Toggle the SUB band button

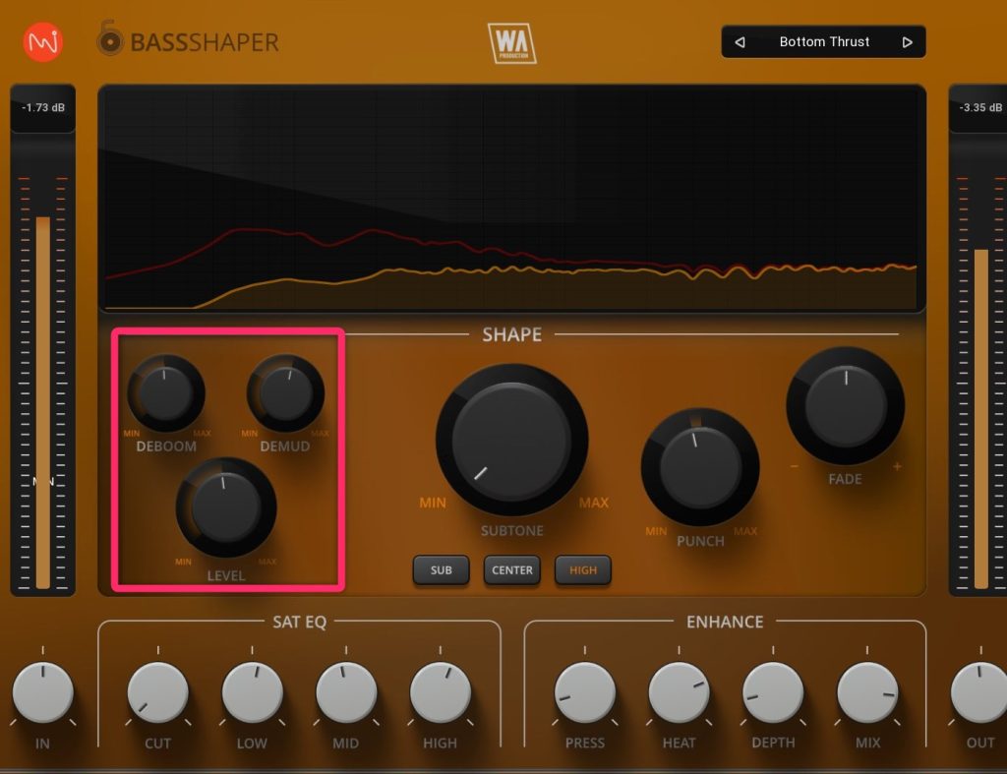coord(442,570)
